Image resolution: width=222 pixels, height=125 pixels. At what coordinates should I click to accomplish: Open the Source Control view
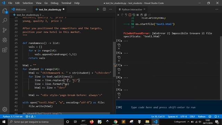coord(5,30)
